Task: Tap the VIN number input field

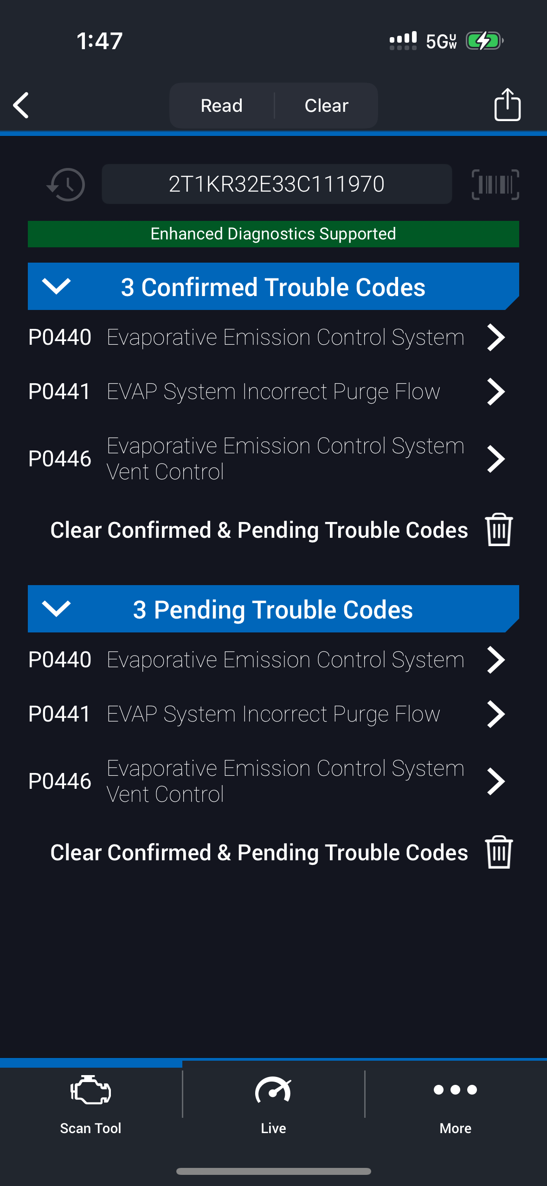Action: 277,184
